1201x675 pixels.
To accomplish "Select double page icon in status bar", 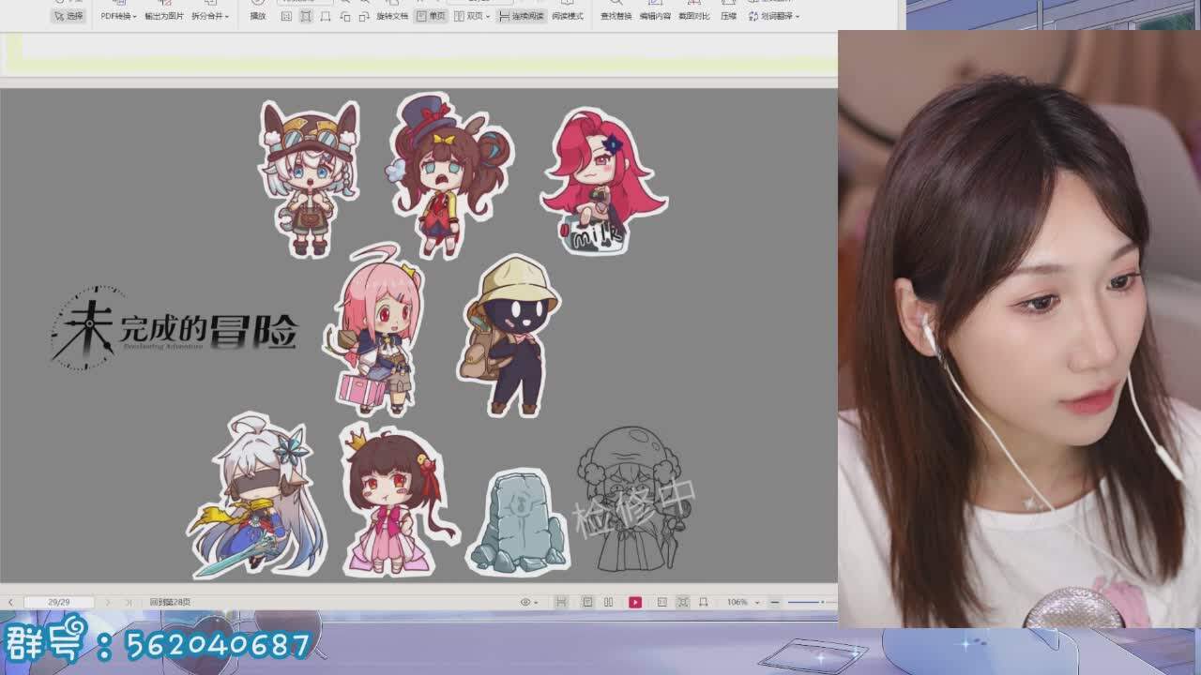I will [608, 602].
